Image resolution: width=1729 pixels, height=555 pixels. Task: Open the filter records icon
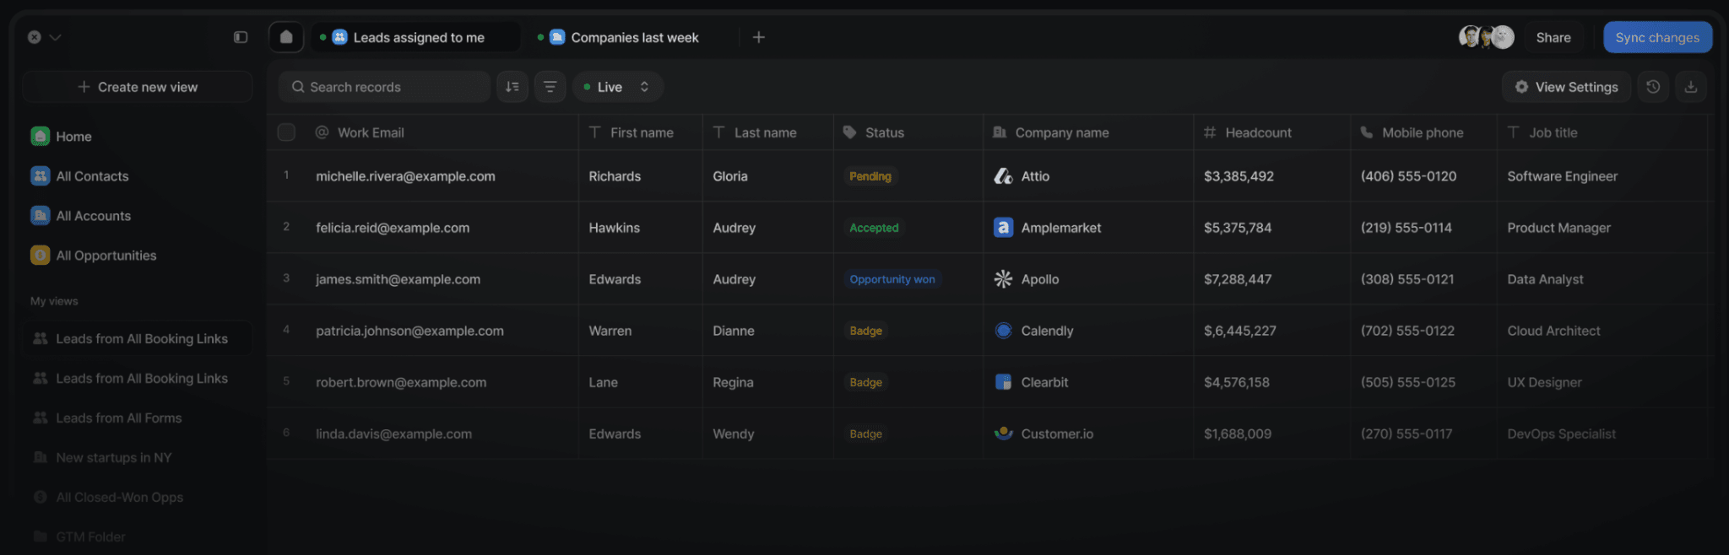click(550, 87)
